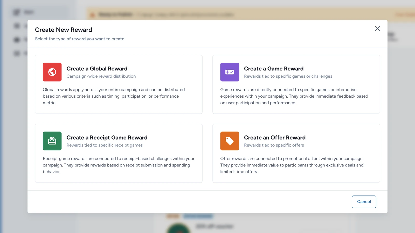Click the orange tag icon for Offer Reward
The width and height of the screenshot is (415, 233).
[230, 141]
